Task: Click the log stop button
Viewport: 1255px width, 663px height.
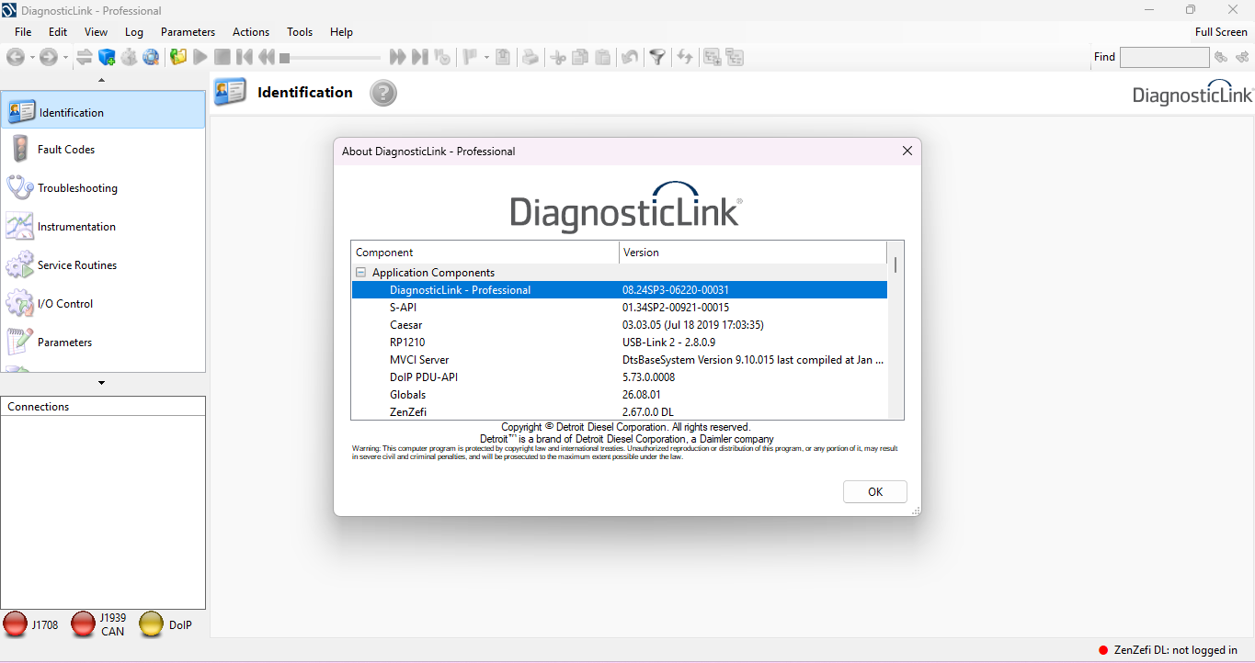Action: point(222,57)
